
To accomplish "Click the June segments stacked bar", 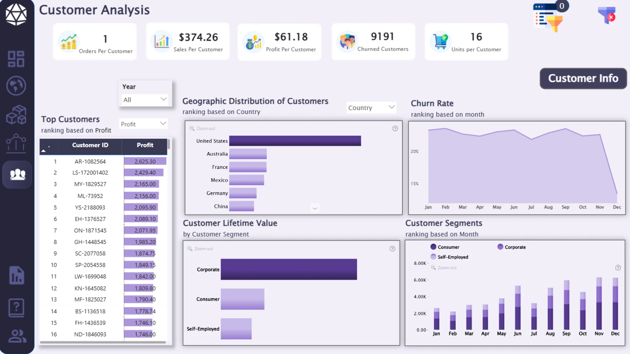I will click(x=518, y=307).
